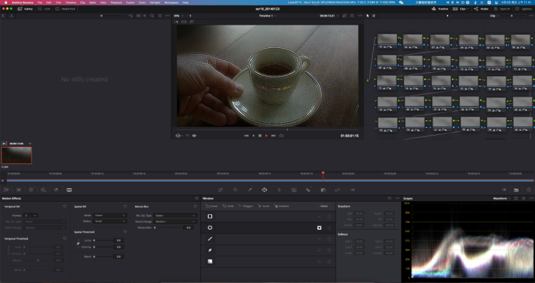Add a Circle window preset button

click(x=228, y=206)
